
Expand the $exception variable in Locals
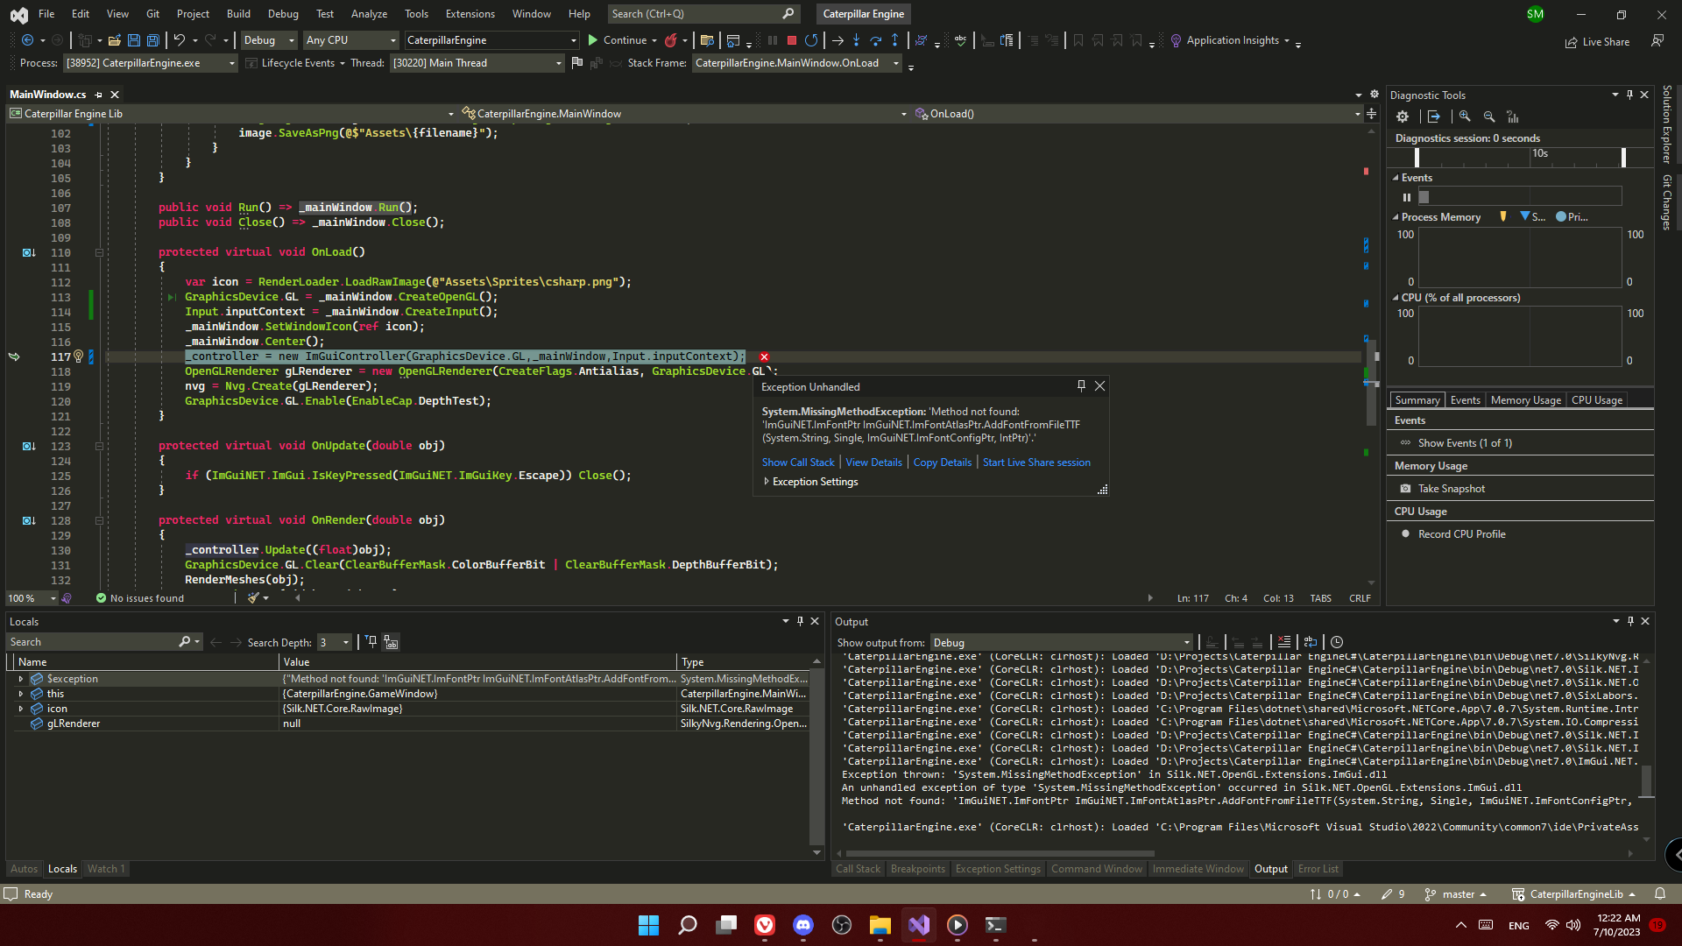(21, 678)
